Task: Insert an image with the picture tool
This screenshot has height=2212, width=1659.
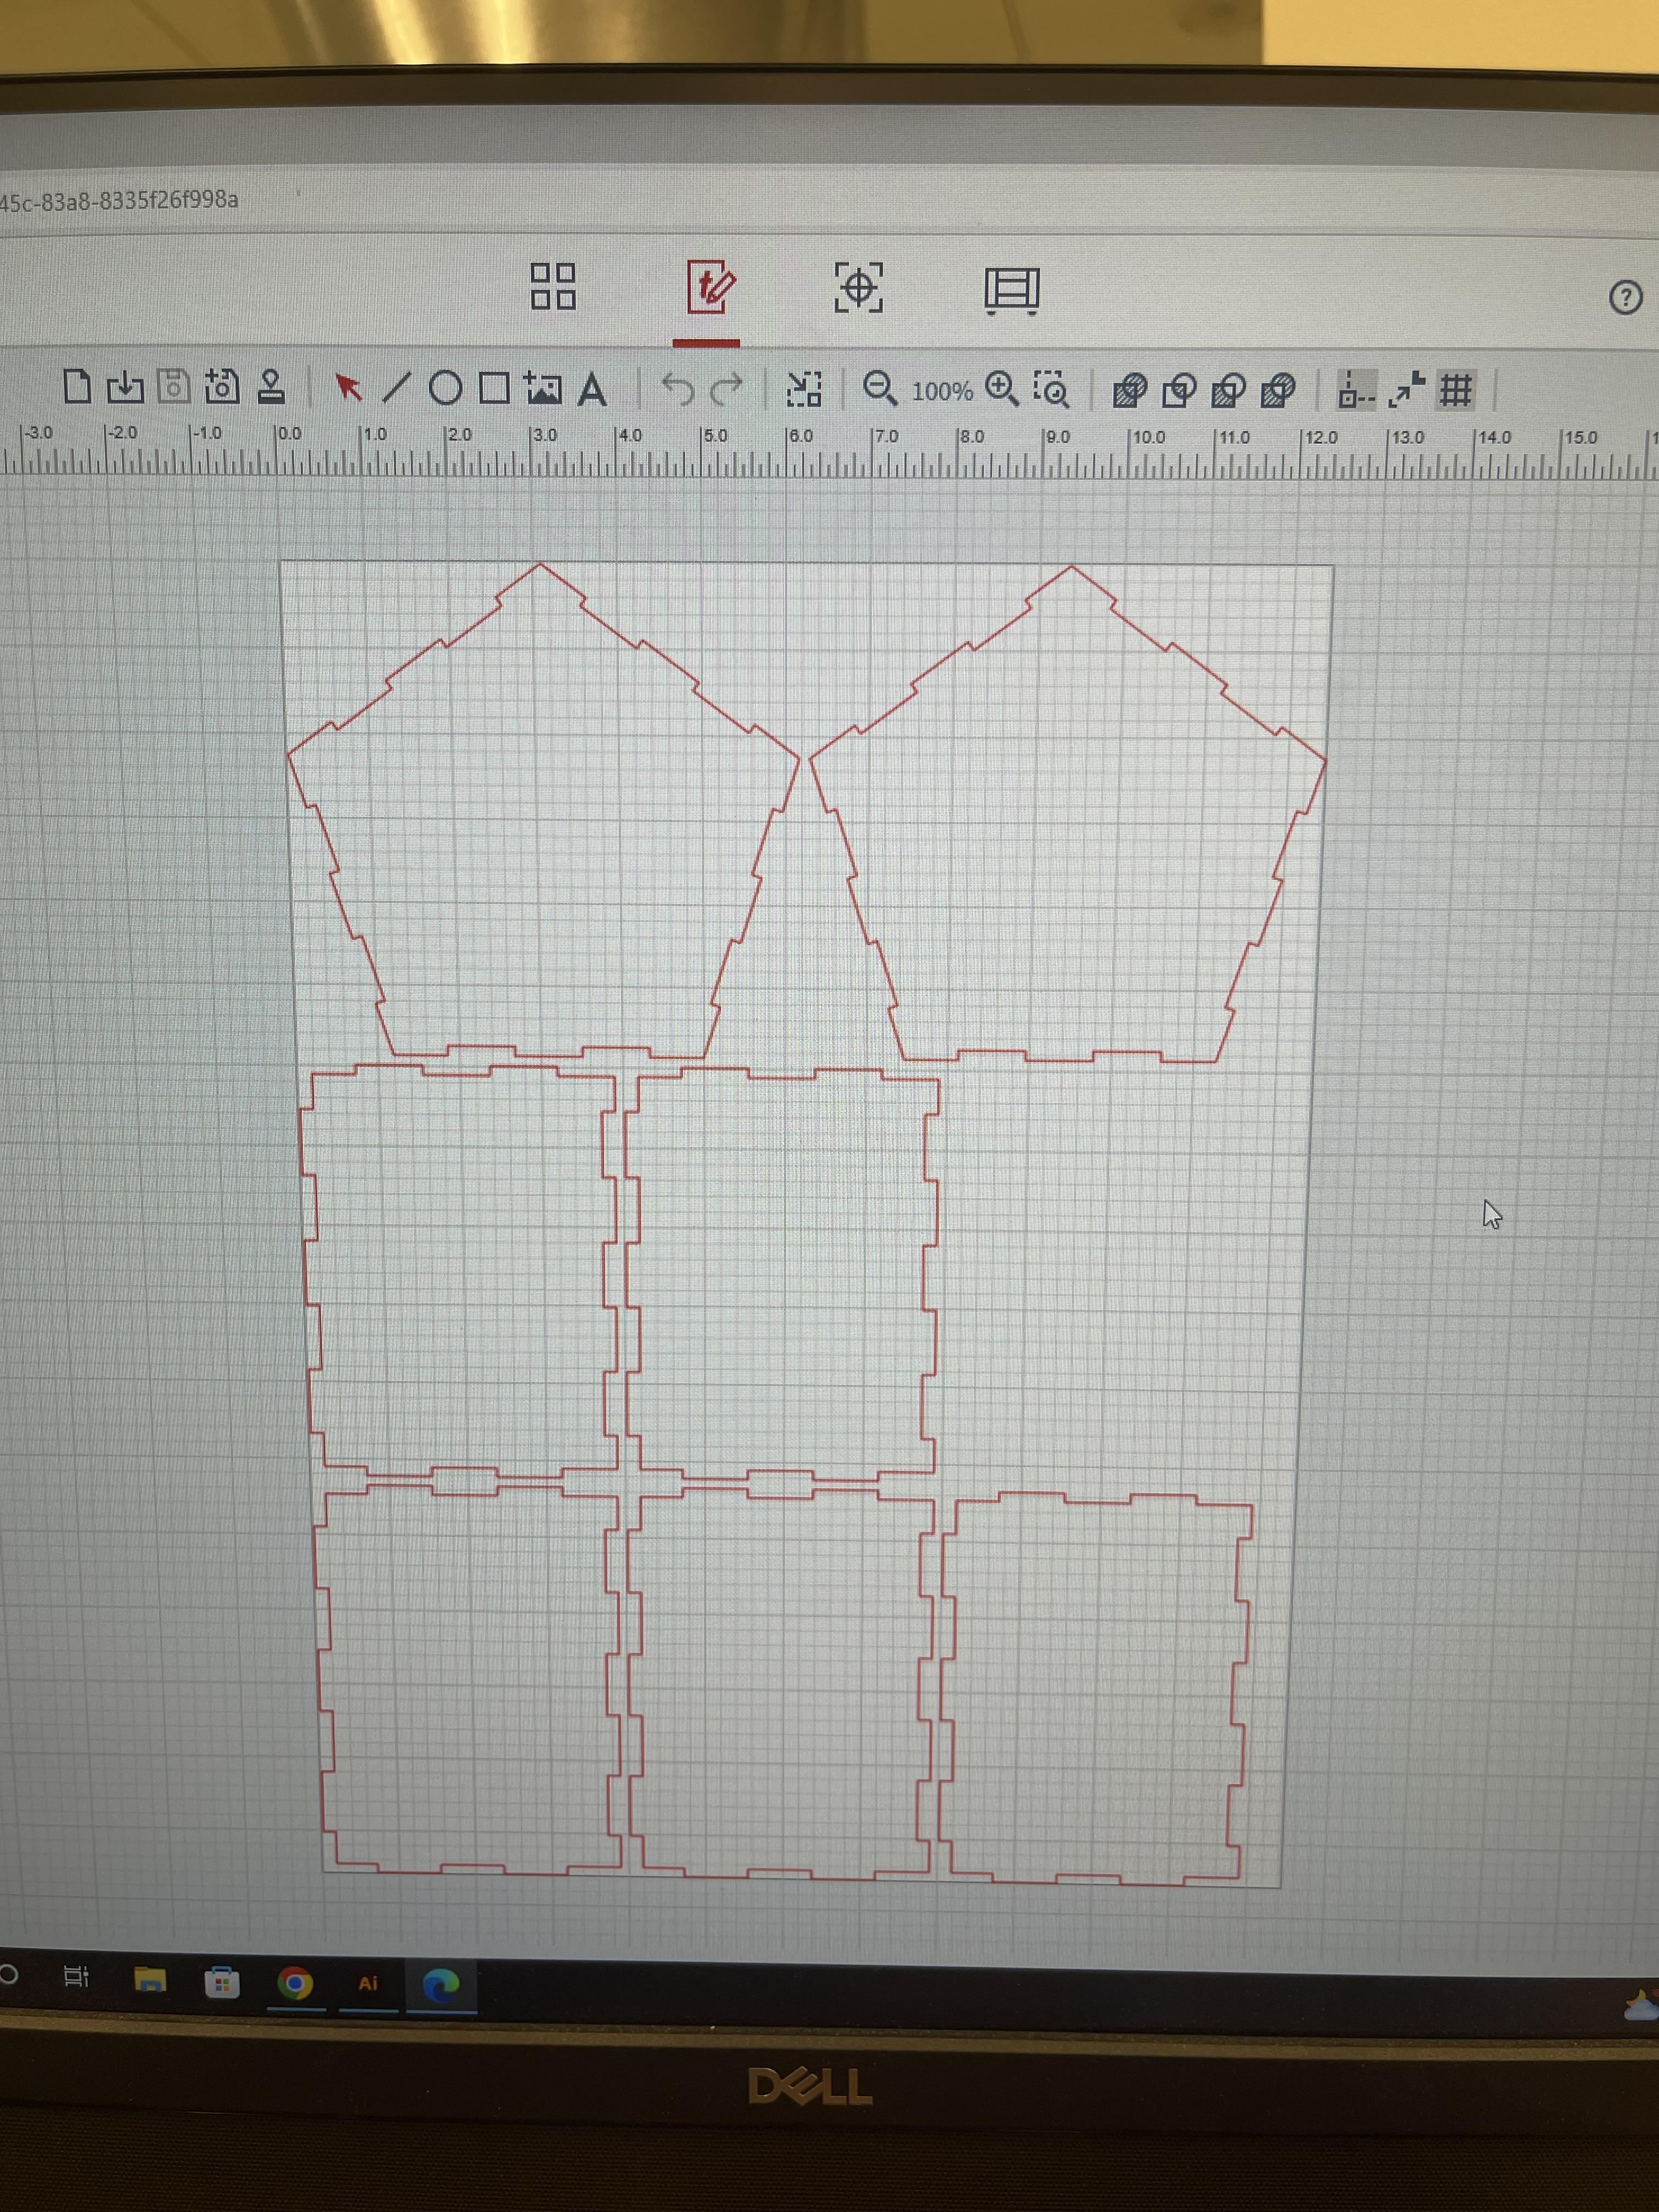Action: point(542,388)
